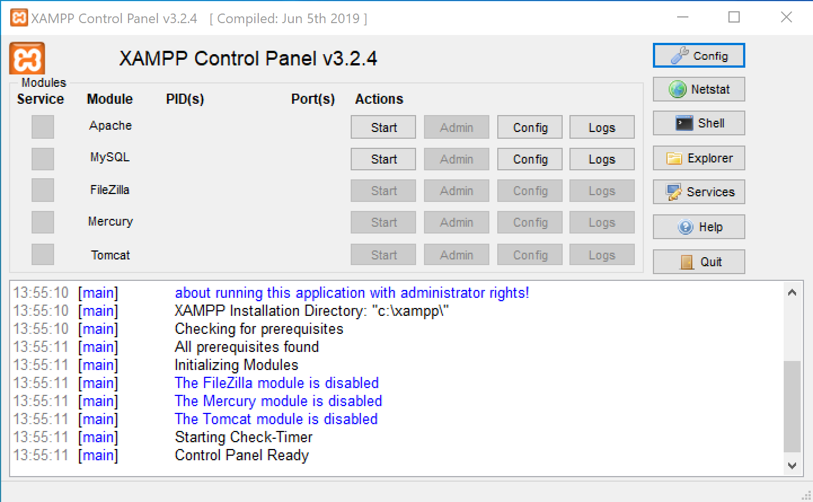The width and height of the screenshot is (813, 502).
Task: Click log line 'Initializing Modules'
Action: click(236, 365)
